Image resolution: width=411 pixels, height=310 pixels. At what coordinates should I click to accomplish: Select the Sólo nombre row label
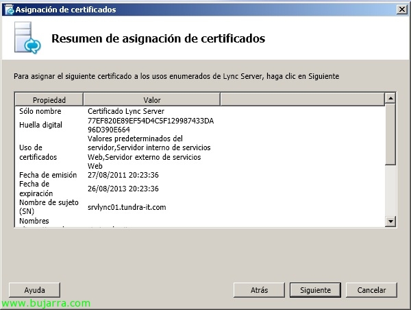pos(40,111)
